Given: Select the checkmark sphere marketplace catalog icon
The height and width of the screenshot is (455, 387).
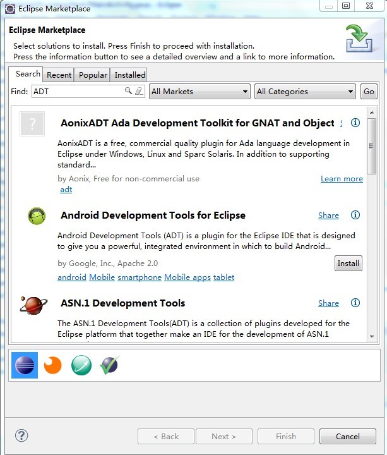Looking at the screenshot, I should coord(109,365).
